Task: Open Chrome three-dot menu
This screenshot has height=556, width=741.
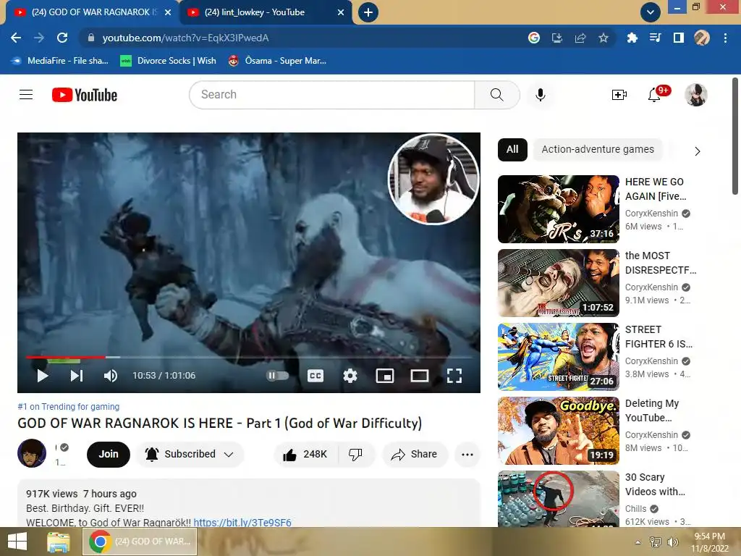Action: pyautogui.click(x=725, y=38)
